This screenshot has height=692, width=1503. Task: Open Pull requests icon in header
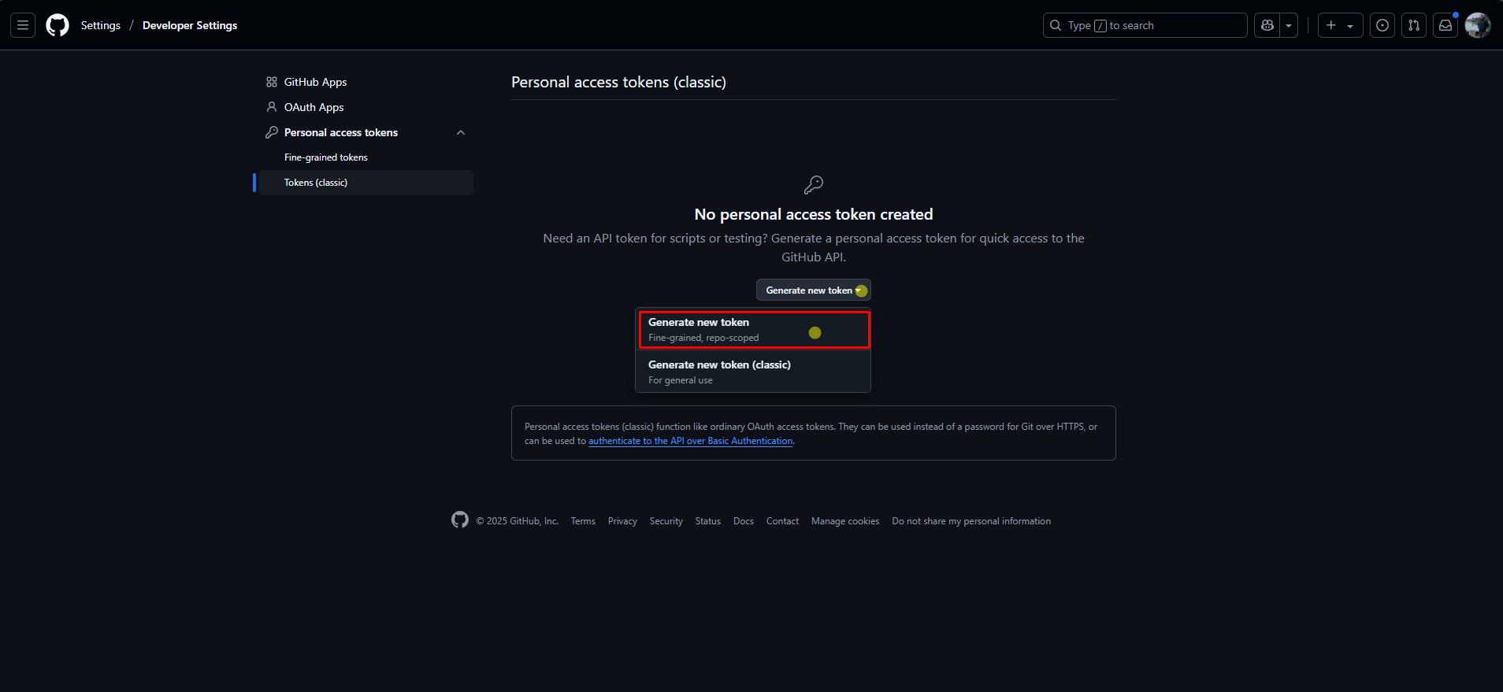point(1414,25)
